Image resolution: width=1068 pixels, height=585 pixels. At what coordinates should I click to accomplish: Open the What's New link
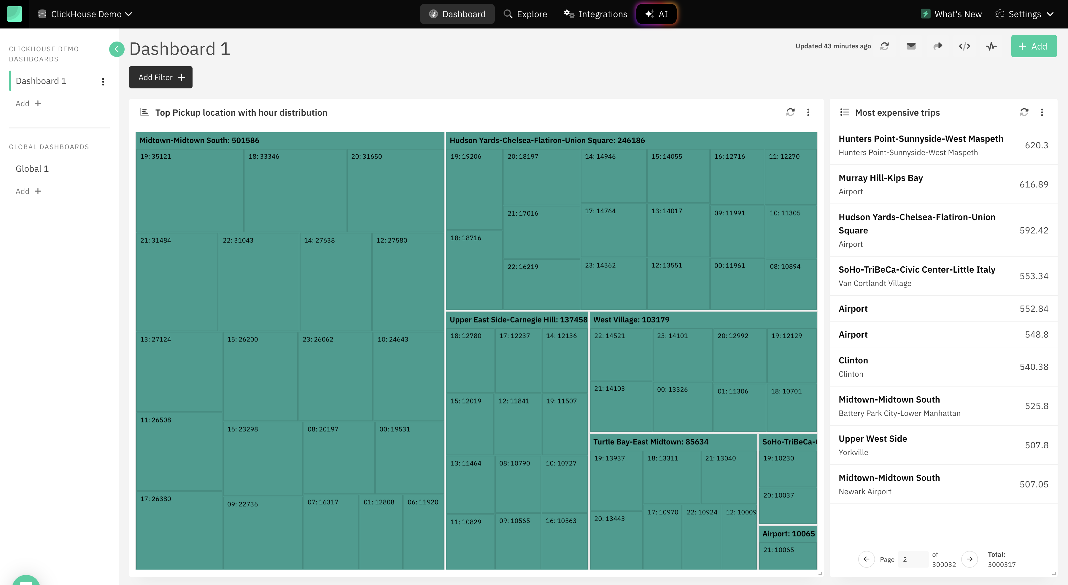tap(951, 14)
